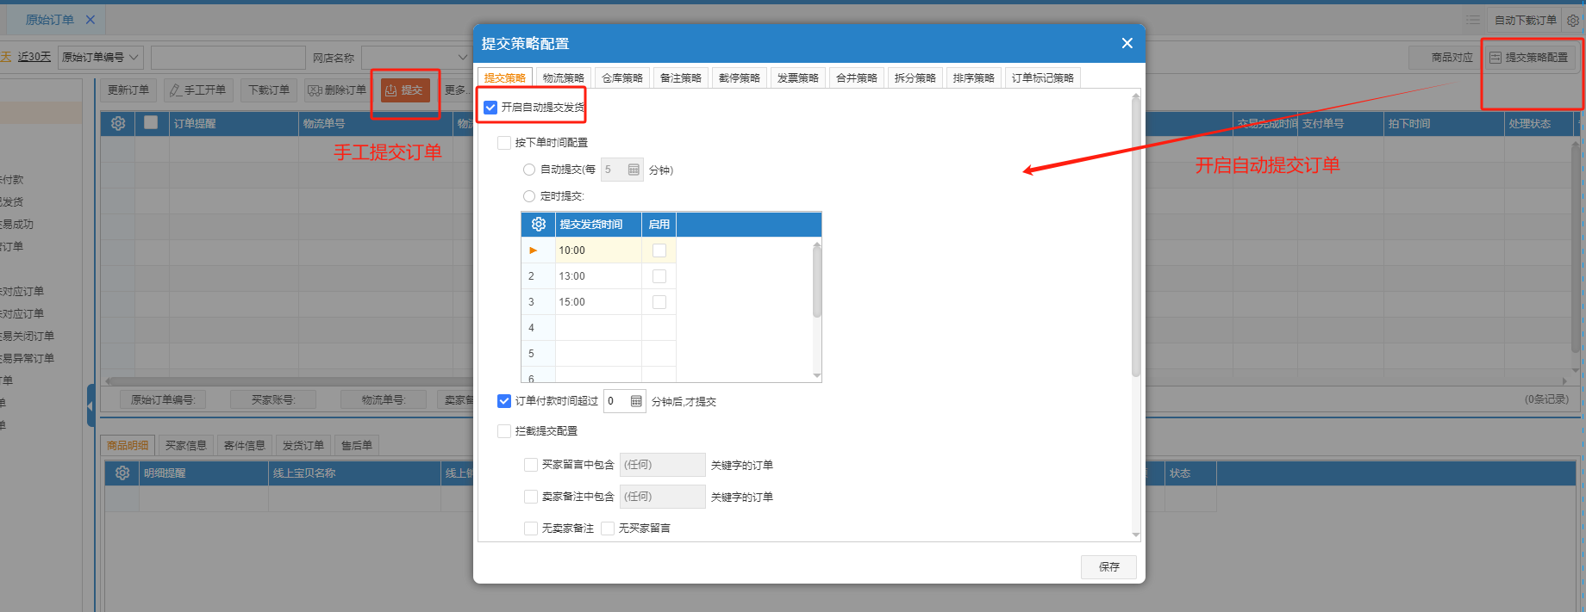Viewport: 1586px width, 612px height.
Task: Enable the 10:00 submit time checkbox
Action: [659, 250]
